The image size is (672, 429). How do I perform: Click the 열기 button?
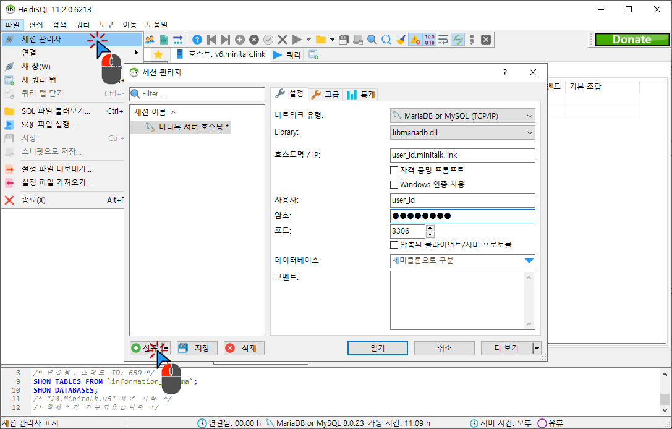(x=378, y=349)
